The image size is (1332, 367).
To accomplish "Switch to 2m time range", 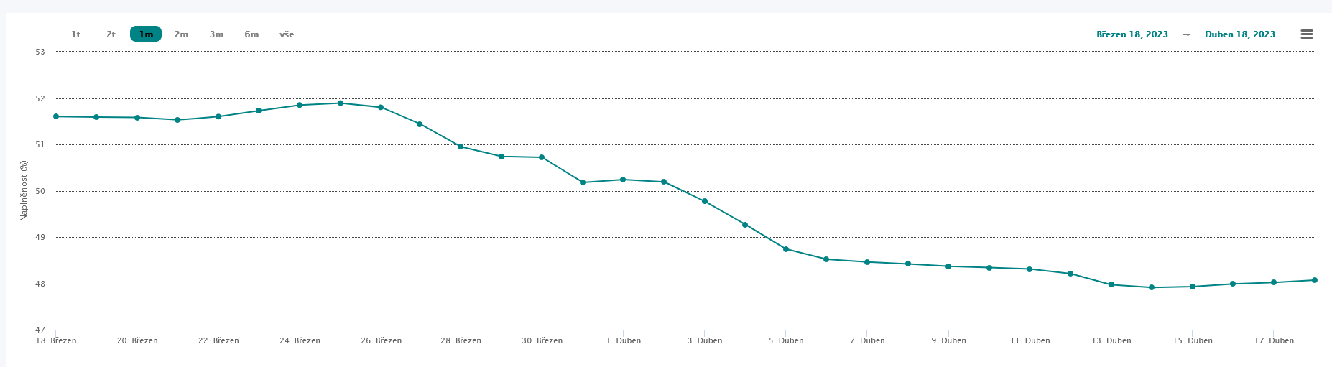I will (181, 34).
